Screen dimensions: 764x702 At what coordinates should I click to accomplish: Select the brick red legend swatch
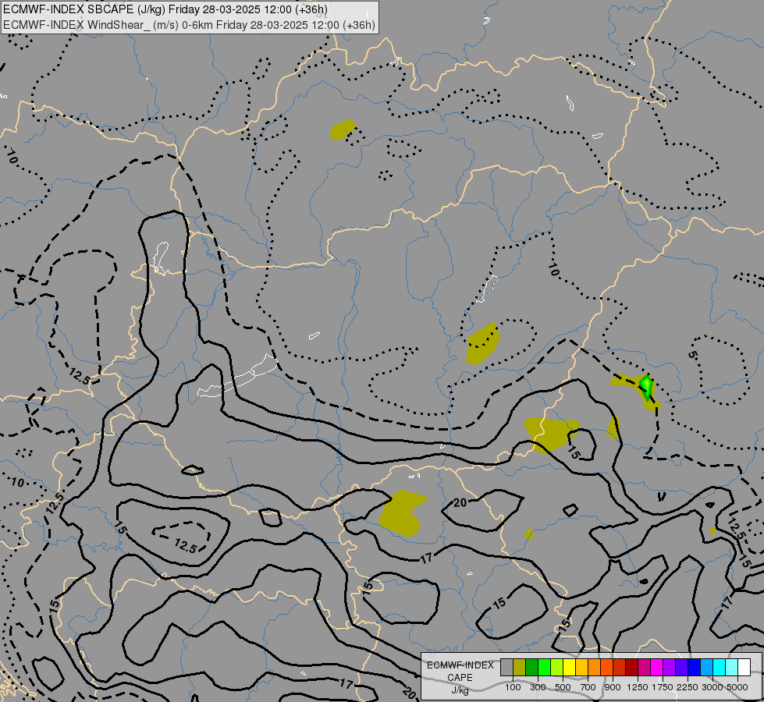pyautogui.click(x=620, y=668)
